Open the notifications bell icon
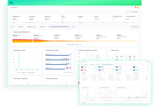 click(x=135, y=7)
